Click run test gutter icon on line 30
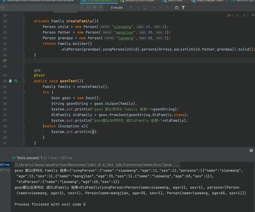This screenshot has width=255, height=212. (16, 81)
